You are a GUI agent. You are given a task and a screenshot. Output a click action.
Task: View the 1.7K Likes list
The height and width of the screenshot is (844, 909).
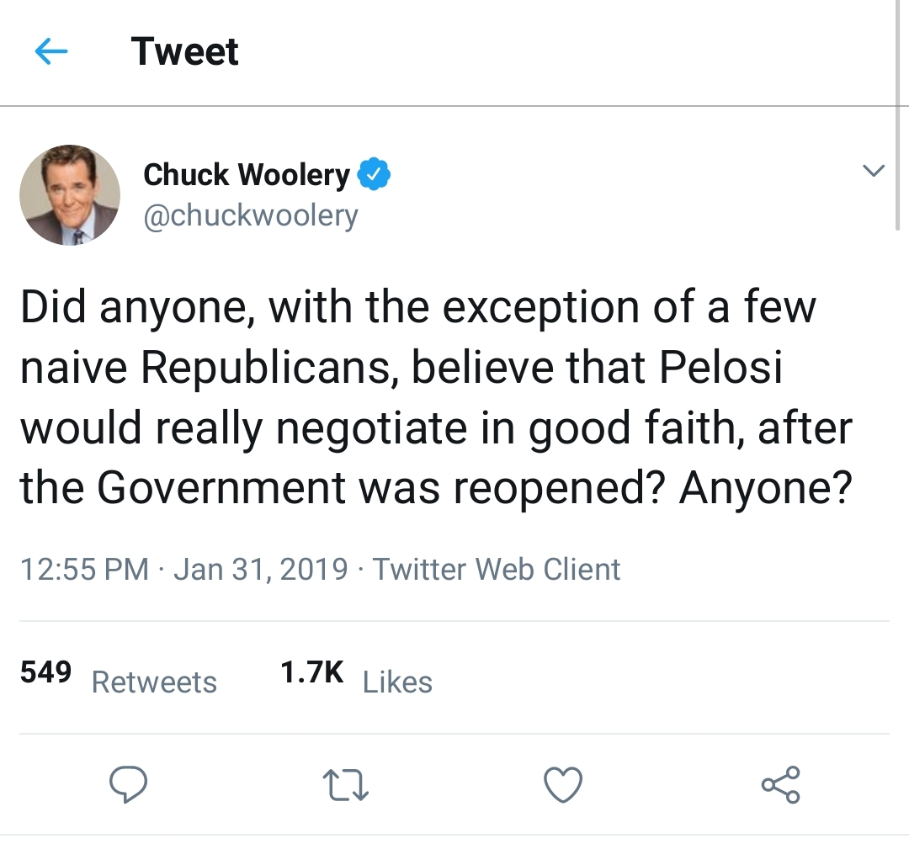355,678
